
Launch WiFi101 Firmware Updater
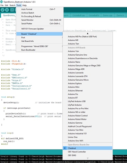pyautogui.click(x=40, y=29)
